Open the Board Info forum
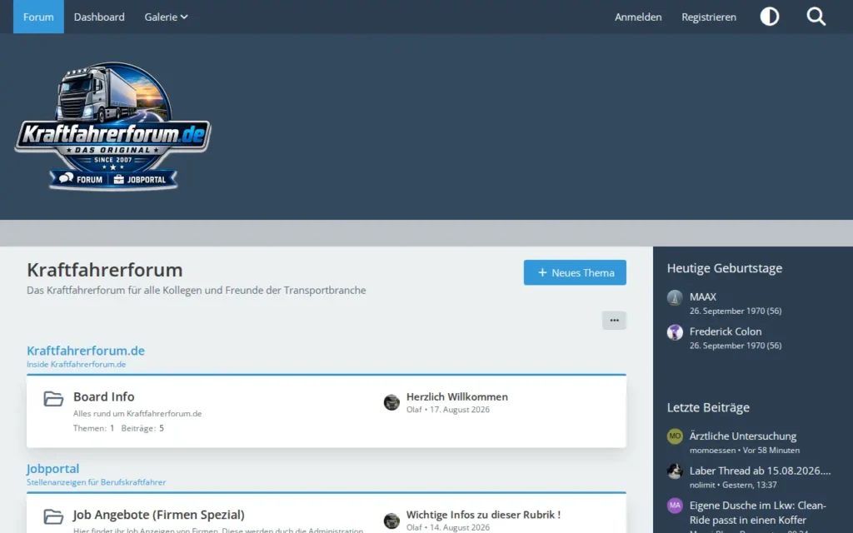This screenshot has width=853, height=533. point(104,396)
